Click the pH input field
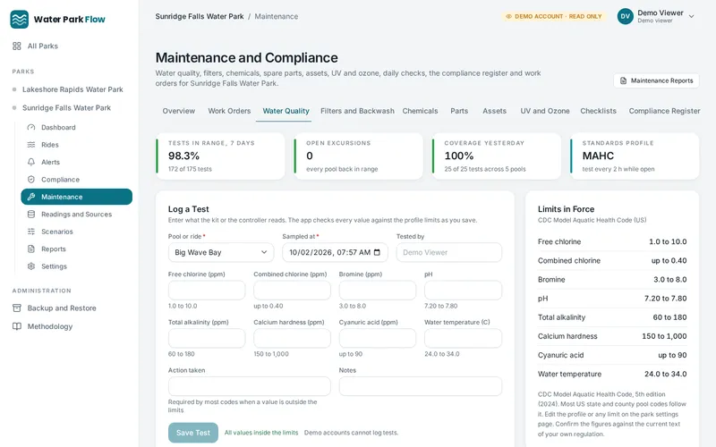716x447 pixels. click(x=463, y=291)
